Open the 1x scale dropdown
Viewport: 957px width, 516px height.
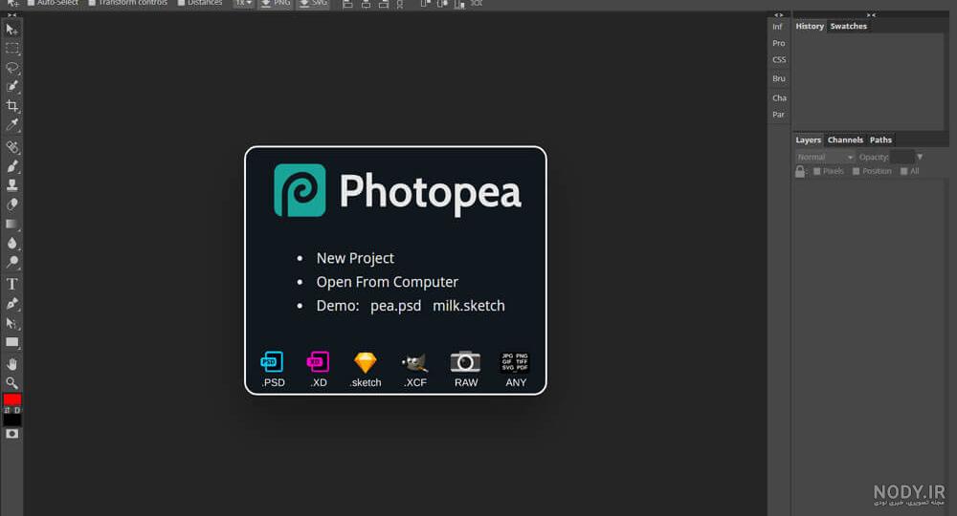(243, 3)
